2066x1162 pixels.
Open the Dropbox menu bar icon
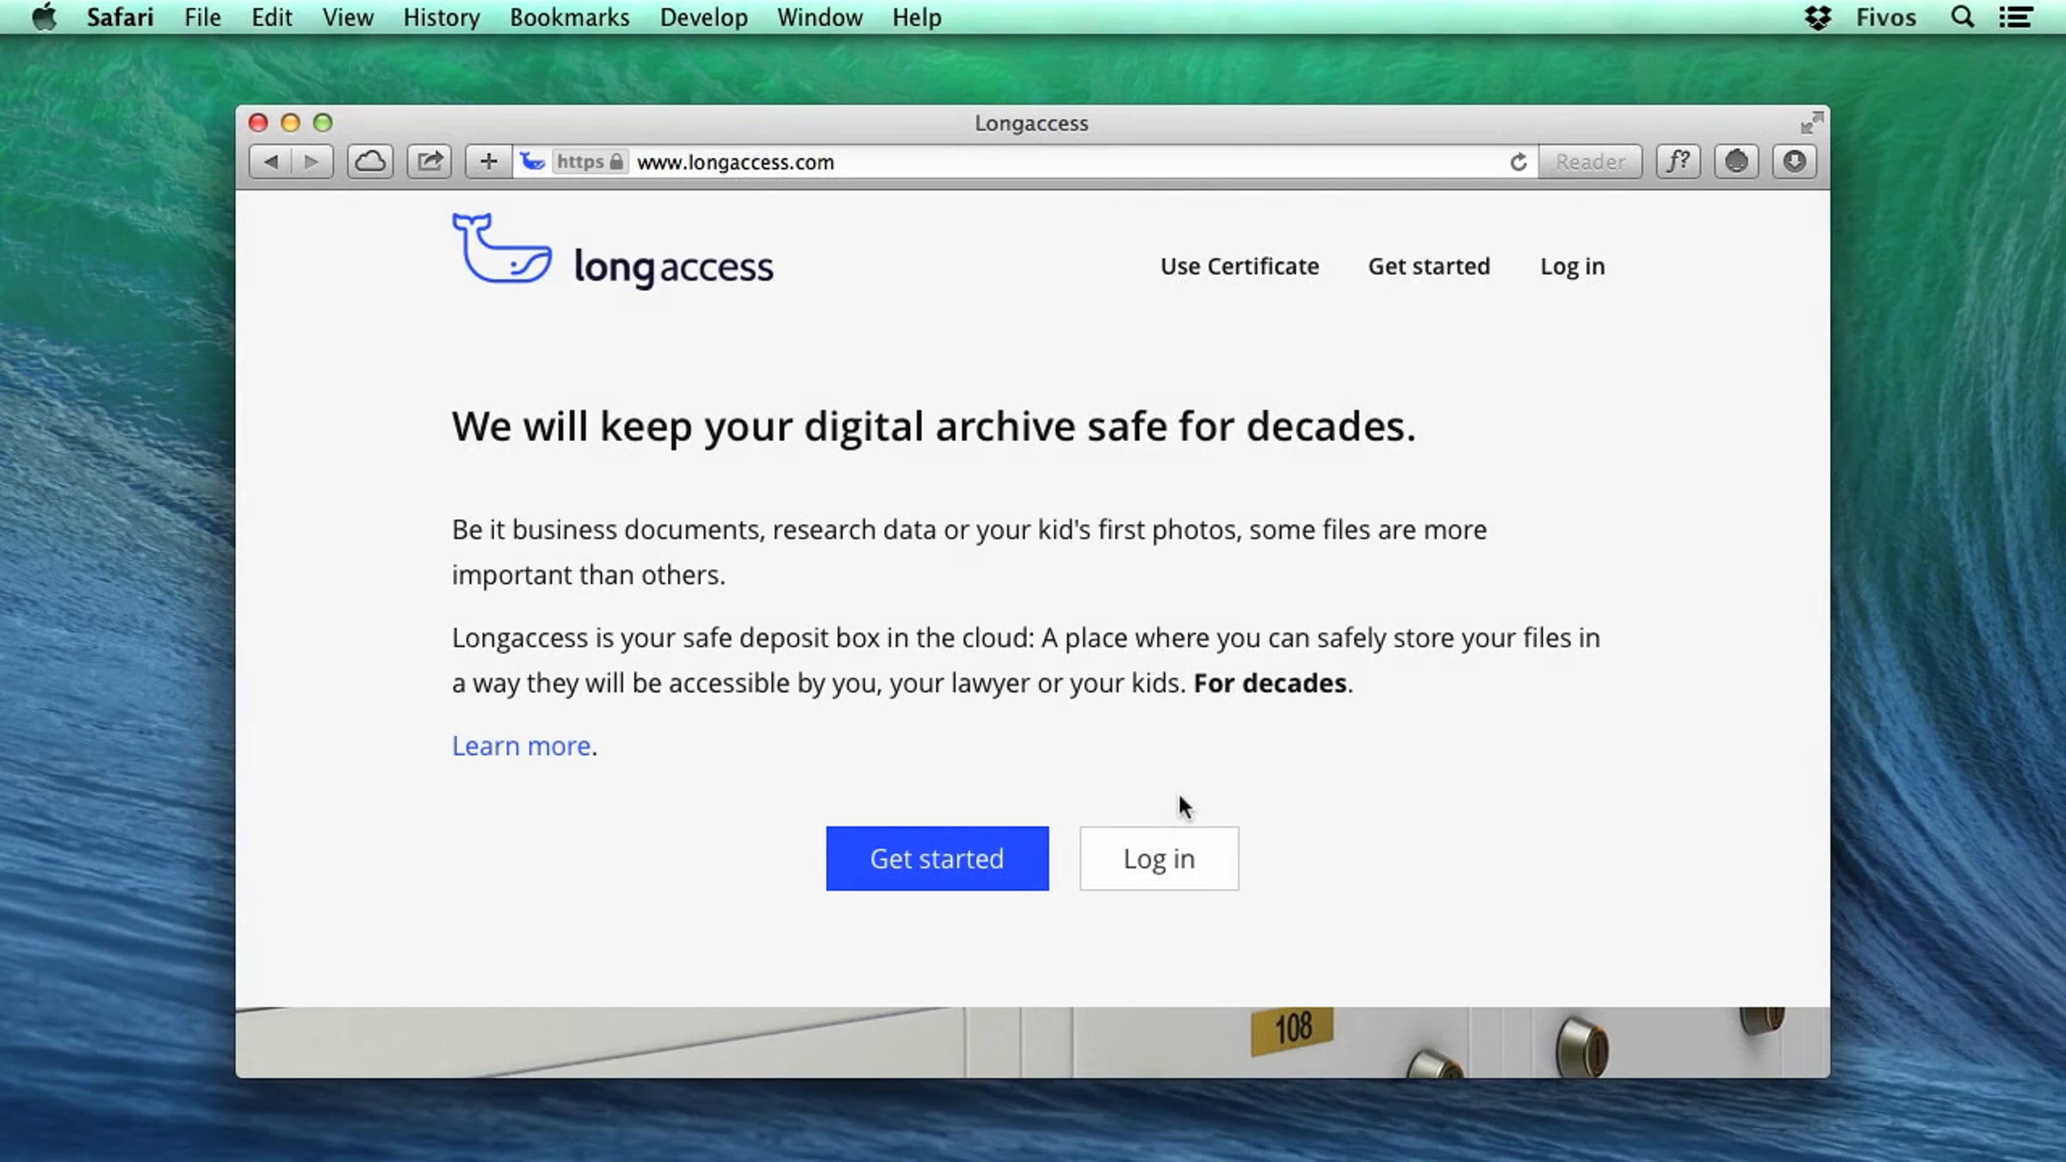pos(1818,17)
